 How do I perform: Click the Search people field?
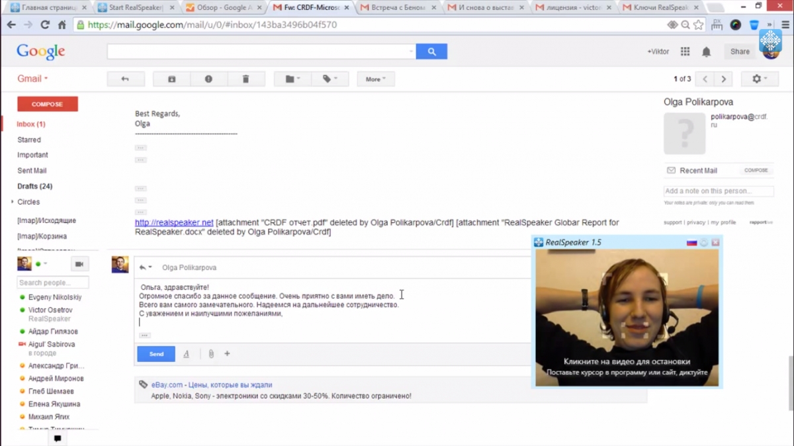53,283
